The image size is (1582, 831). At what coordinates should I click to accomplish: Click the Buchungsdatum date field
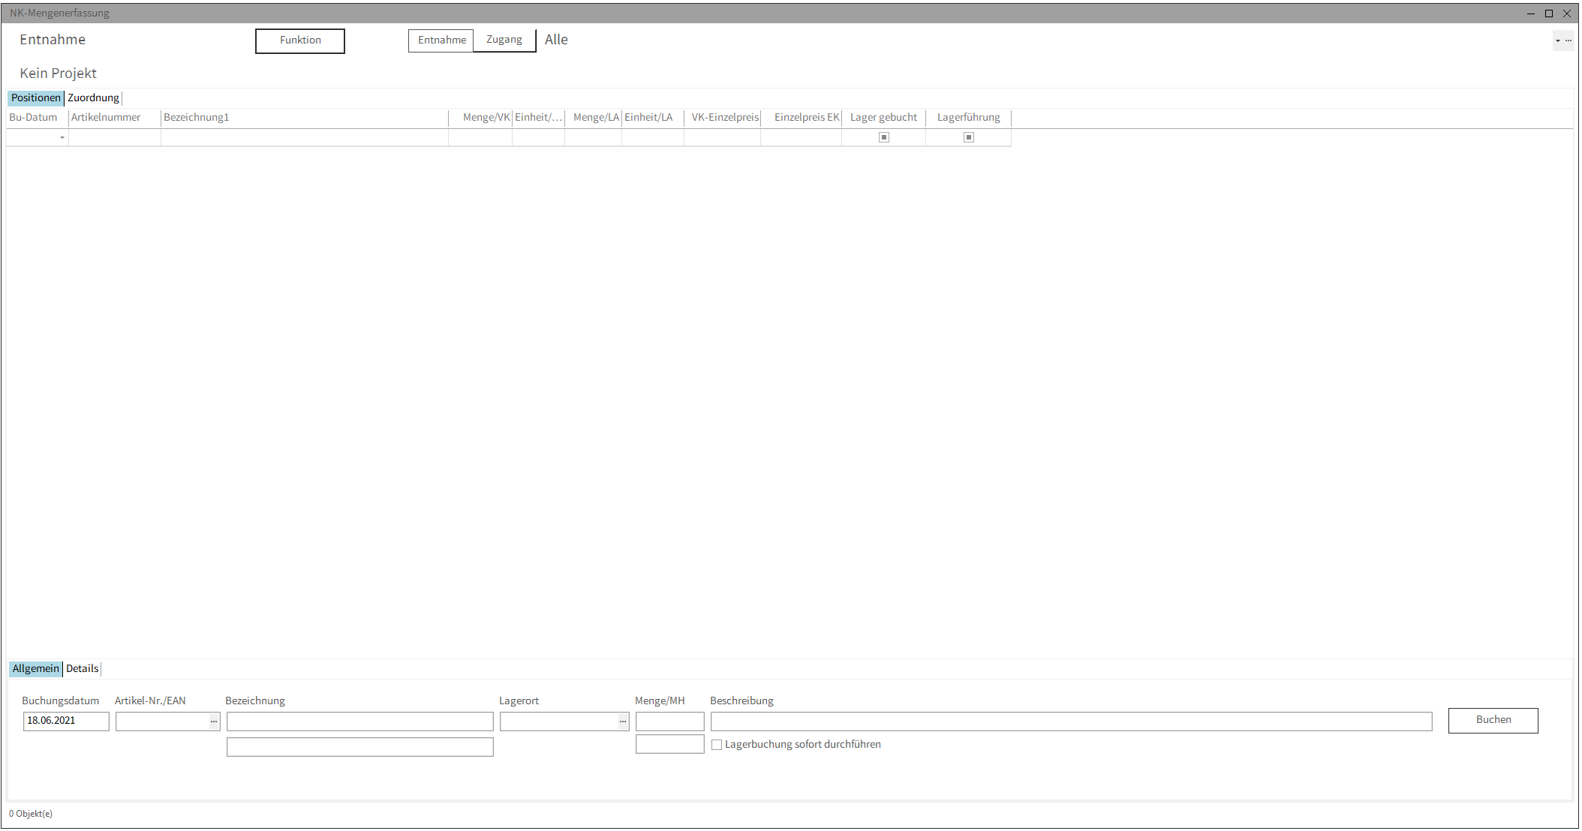pos(66,721)
